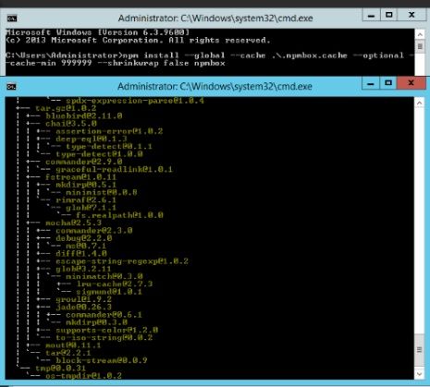Click the 'glob@3.2.11' line
The image size is (430, 387).
pos(83,269)
